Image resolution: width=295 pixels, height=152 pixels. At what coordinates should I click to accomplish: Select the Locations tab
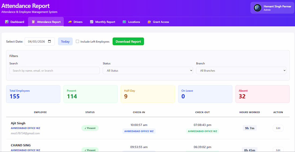tap(131, 22)
